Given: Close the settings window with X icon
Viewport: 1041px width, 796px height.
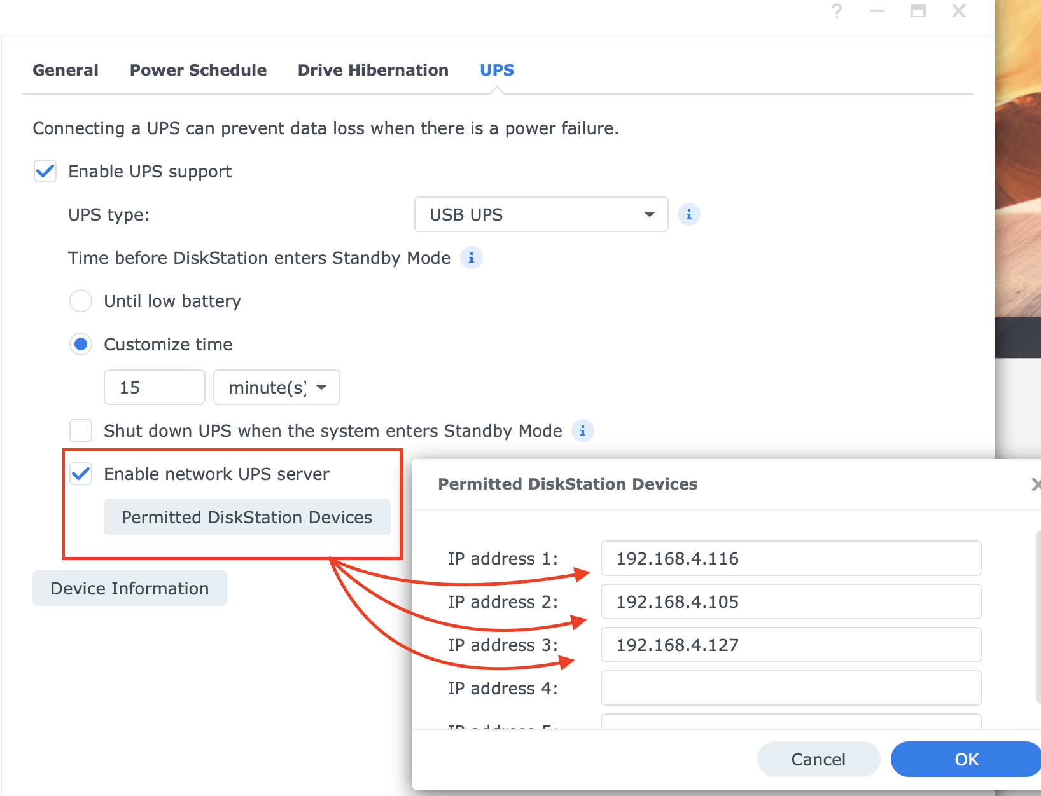Looking at the screenshot, I should [x=959, y=11].
